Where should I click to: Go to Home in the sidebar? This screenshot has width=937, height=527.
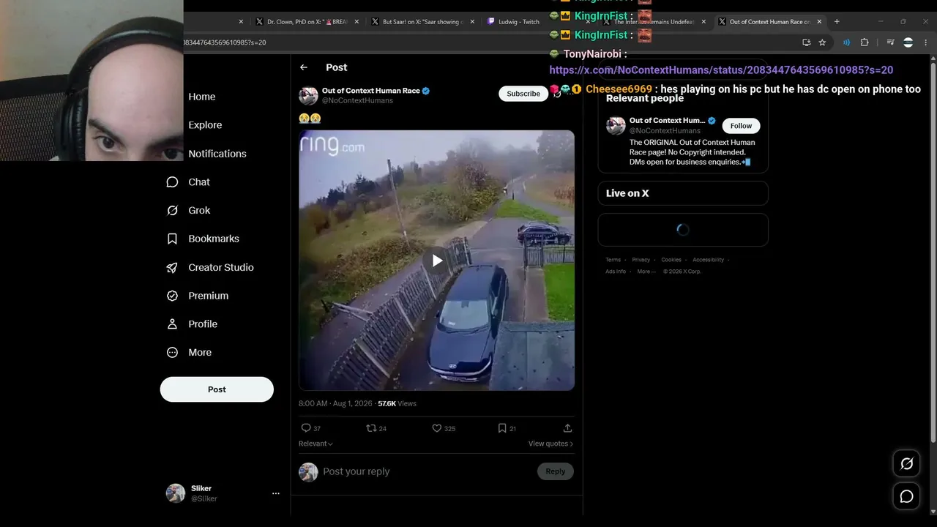tap(201, 97)
